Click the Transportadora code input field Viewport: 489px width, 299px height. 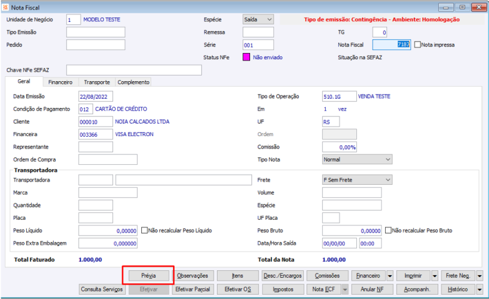pyautogui.click(x=95, y=180)
